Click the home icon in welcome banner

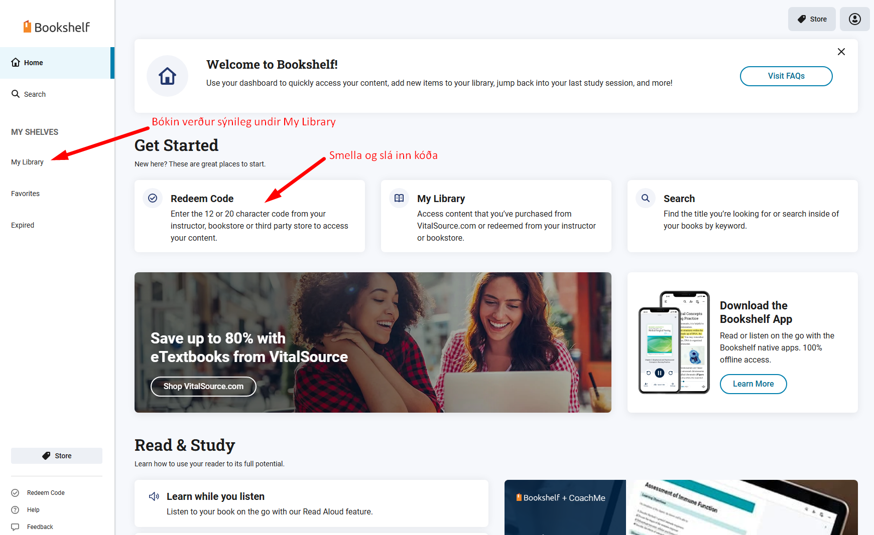point(167,76)
